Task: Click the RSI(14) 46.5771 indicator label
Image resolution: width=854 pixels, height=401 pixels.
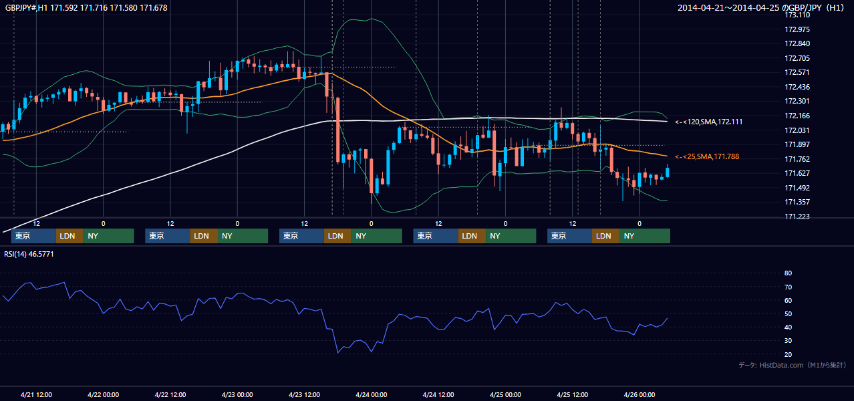Action: pos(29,254)
